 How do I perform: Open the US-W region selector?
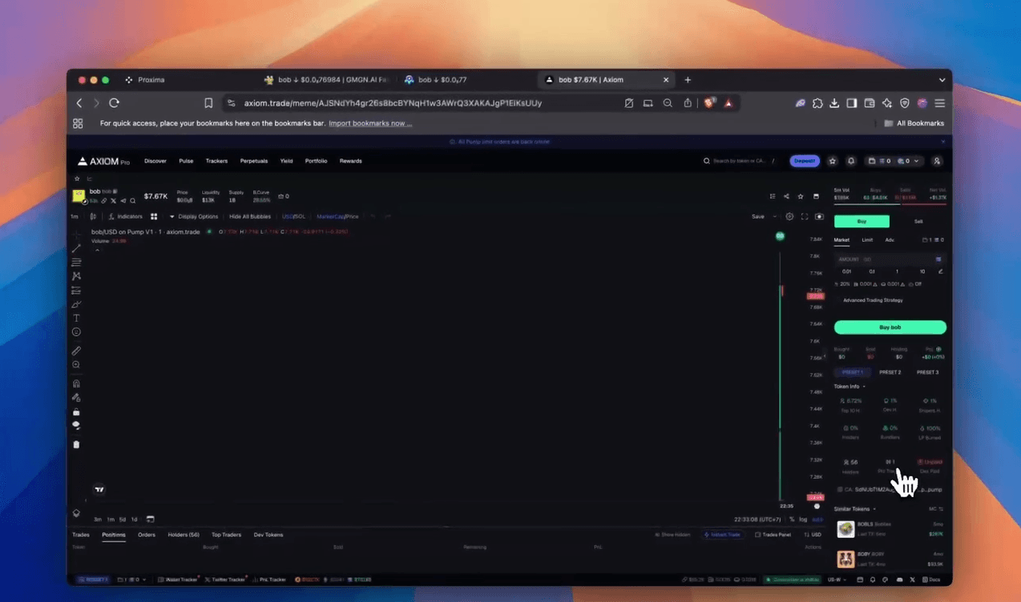pos(837,580)
